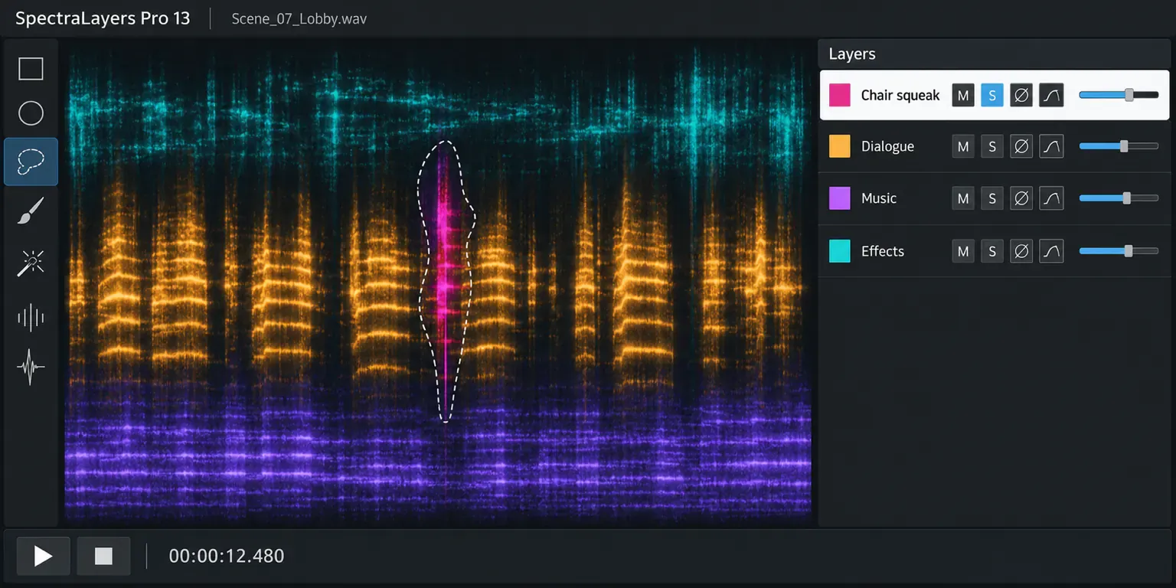1176x588 pixels.
Task: Select the Effects layer name
Action: coord(883,251)
